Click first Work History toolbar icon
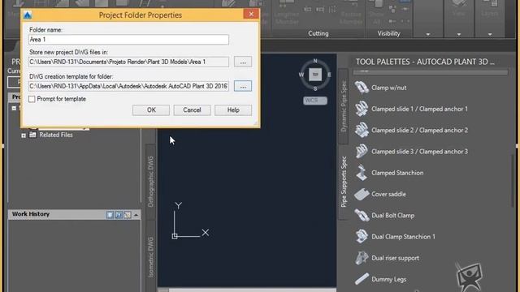The height and width of the screenshot is (292, 520). pos(110,215)
